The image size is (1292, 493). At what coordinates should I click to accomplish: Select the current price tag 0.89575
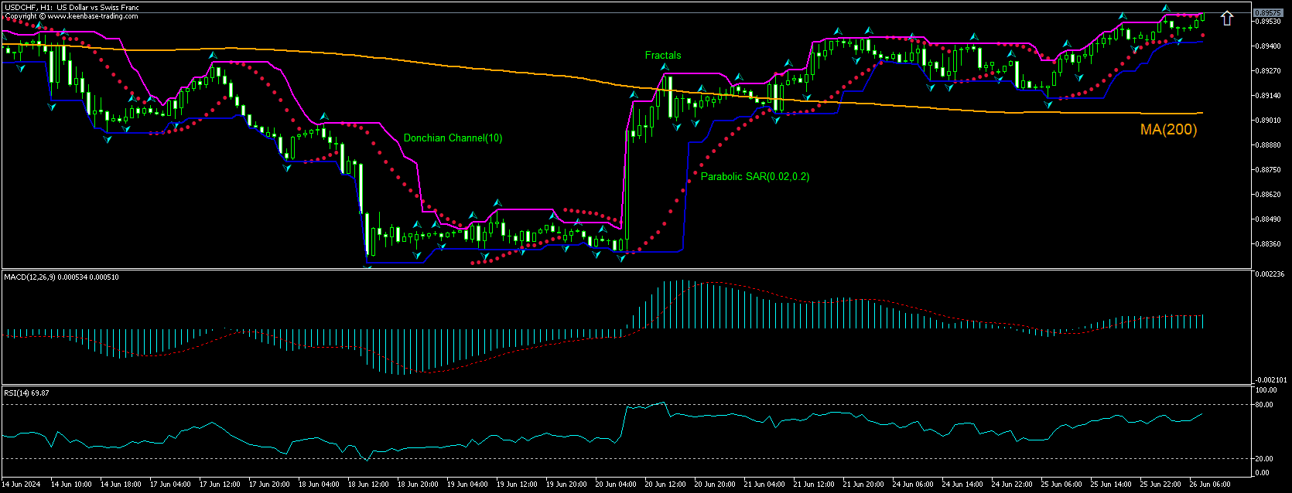(1266, 12)
